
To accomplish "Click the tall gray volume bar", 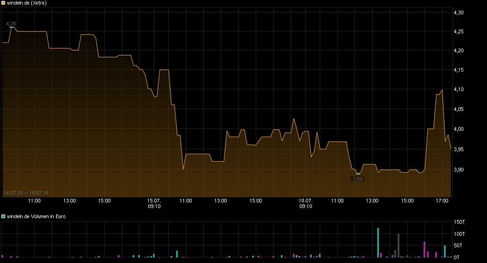I will click(x=398, y=245).
